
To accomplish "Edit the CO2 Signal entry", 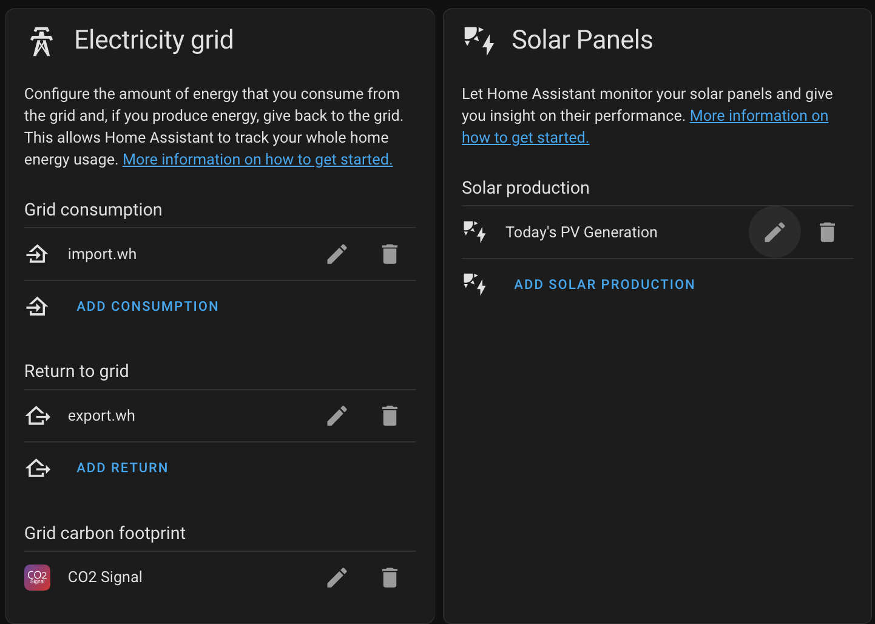I will [337, 577].
